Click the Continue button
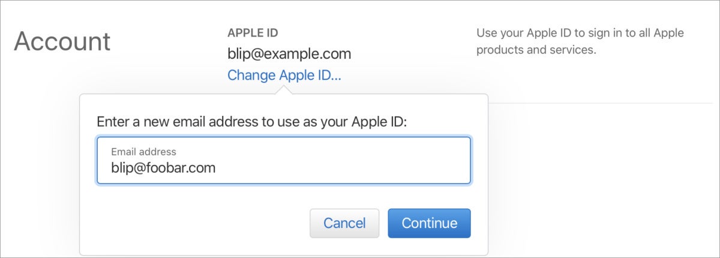 click(x=430, y=223)
